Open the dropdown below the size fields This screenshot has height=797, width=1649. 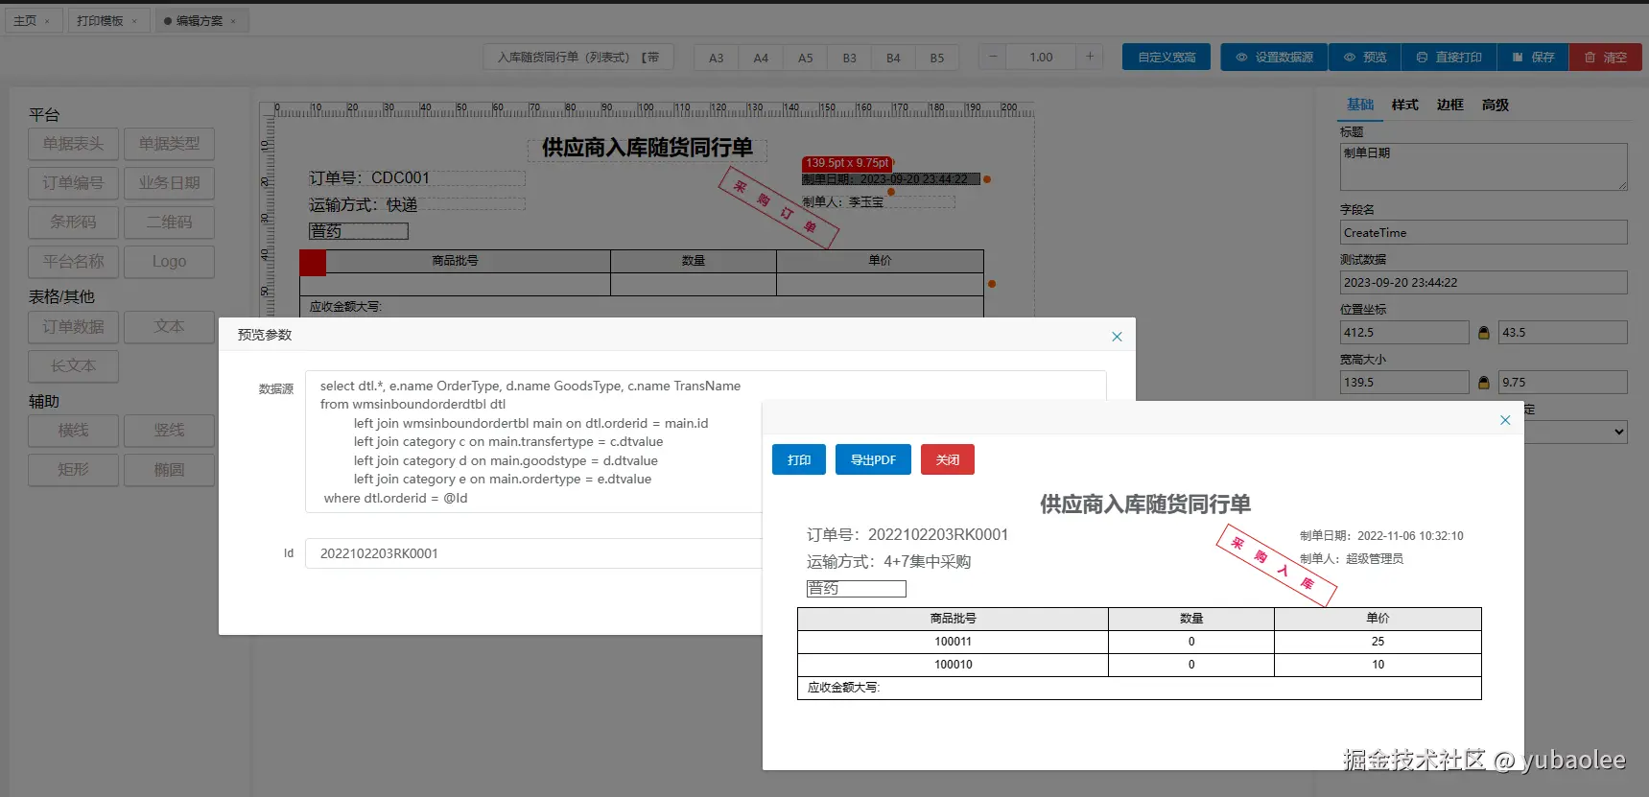[x=1575, y=432]
